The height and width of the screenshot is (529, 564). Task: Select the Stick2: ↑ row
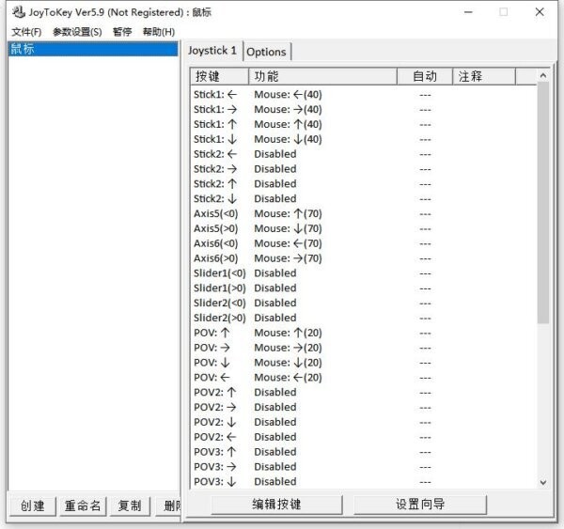tap(363, 184)
